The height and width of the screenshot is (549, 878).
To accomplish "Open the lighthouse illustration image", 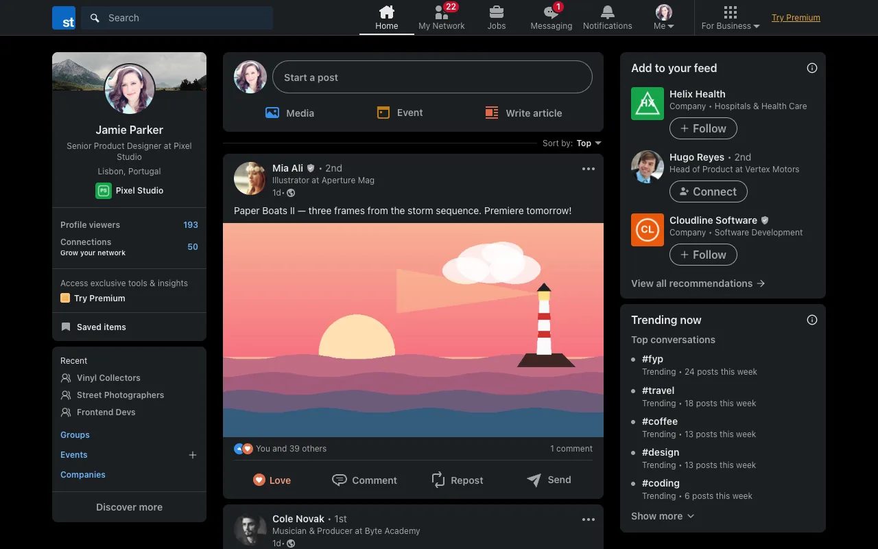I will (x=413, y=330).
